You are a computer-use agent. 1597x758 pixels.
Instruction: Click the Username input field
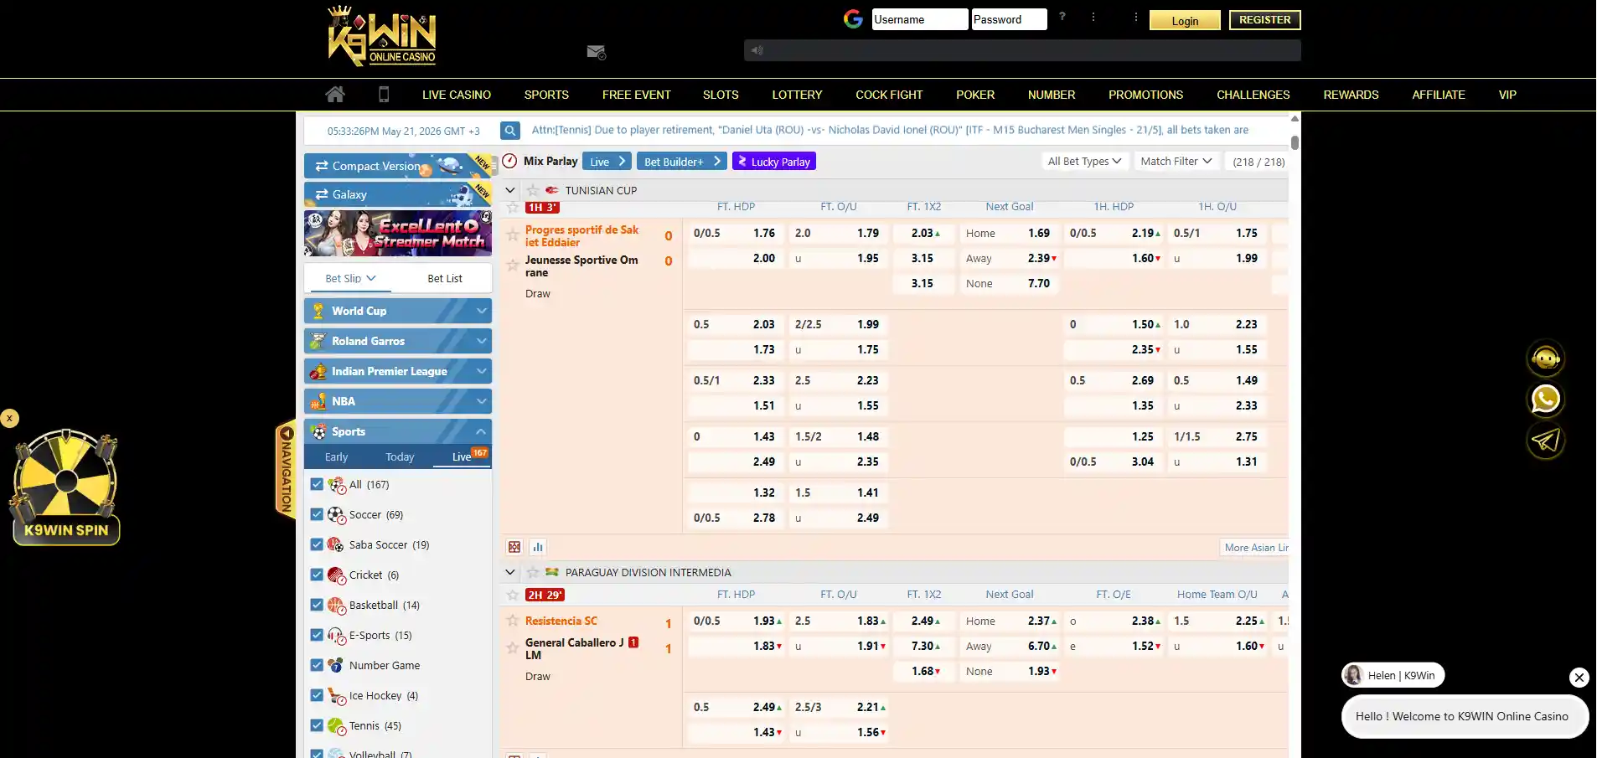coord(919,19)
